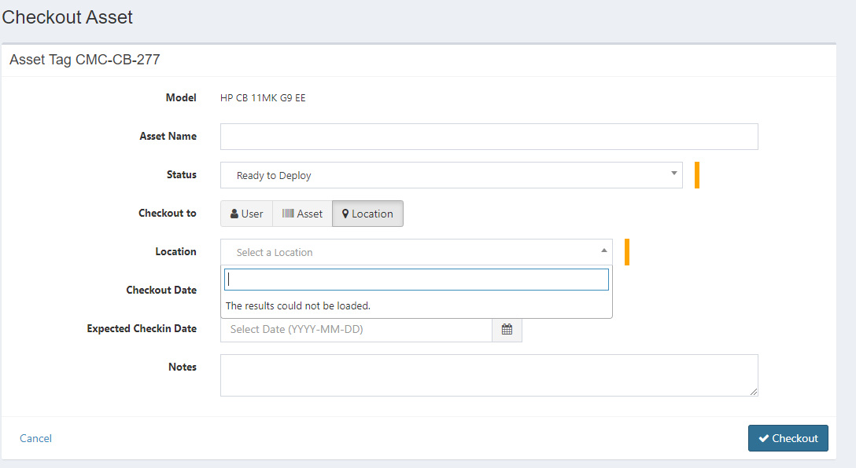Collapse the Select a Location dropdown
The image size is (856, 468).
[416, 252]
